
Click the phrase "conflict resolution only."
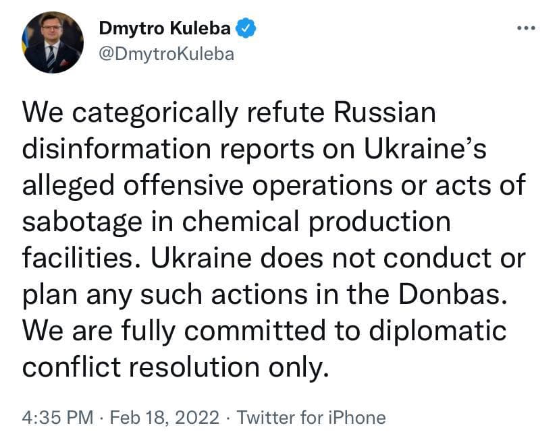pyautogui.click(x=175, y=366)
